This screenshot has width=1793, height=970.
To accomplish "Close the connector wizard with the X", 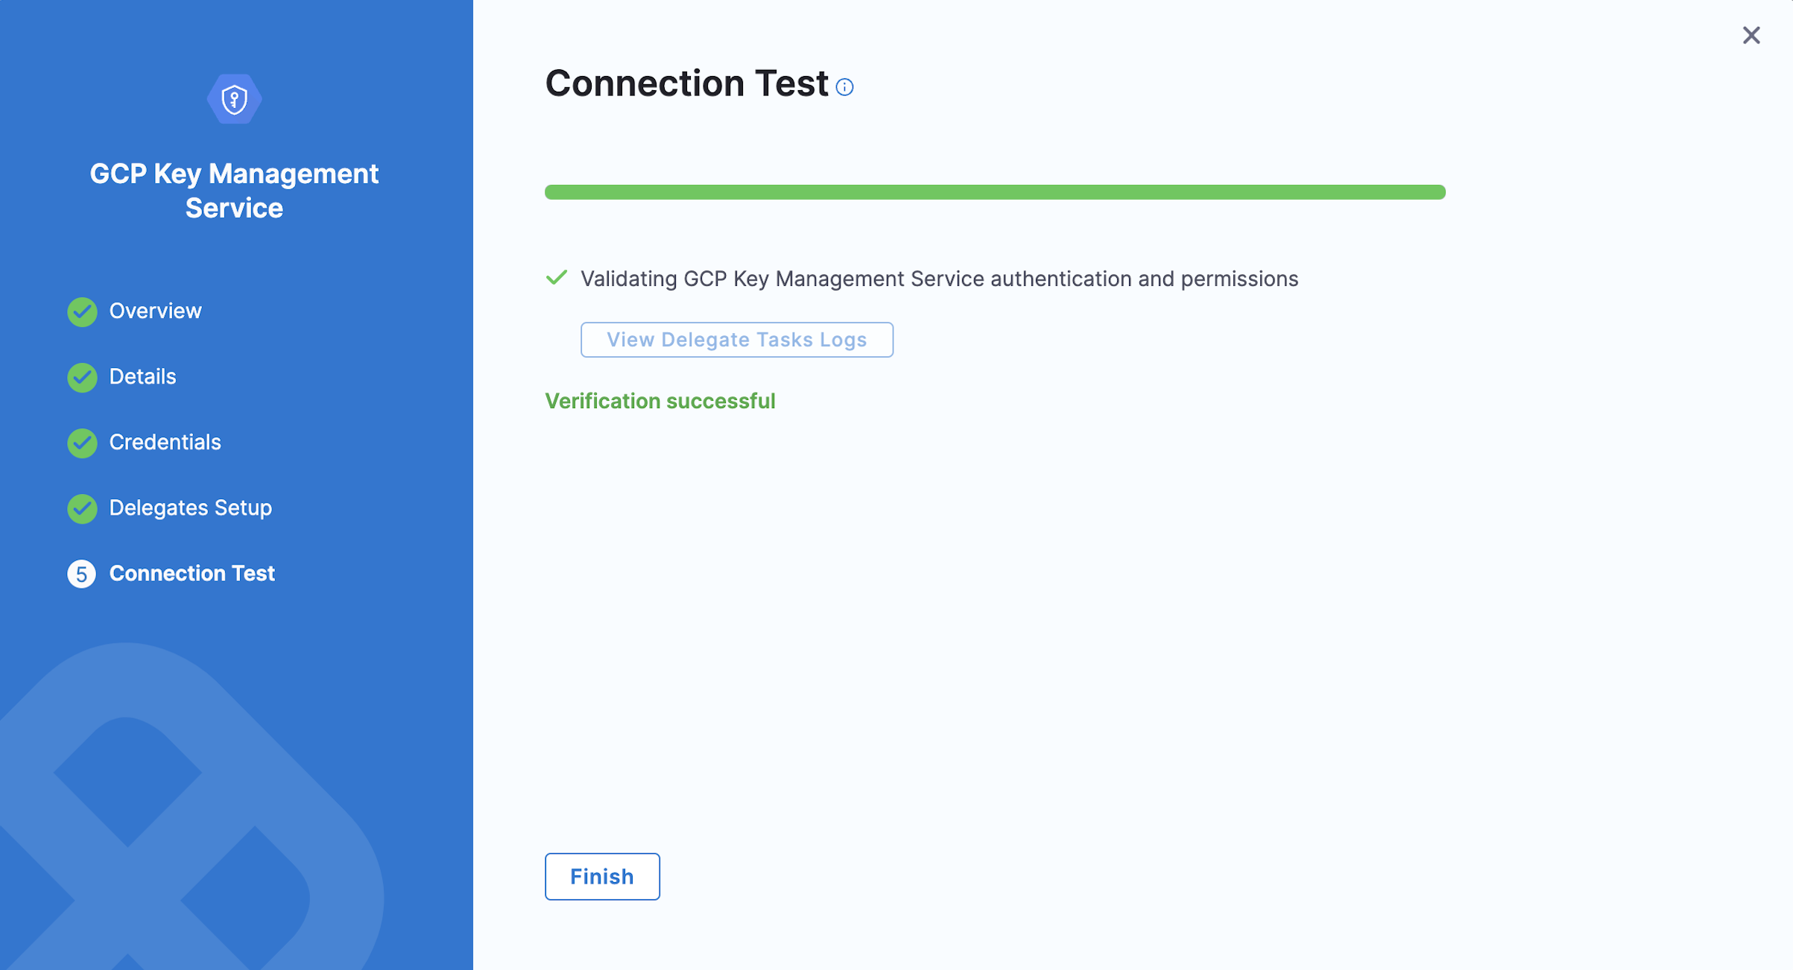I will pyautogui.click(x=1751, y=35).
